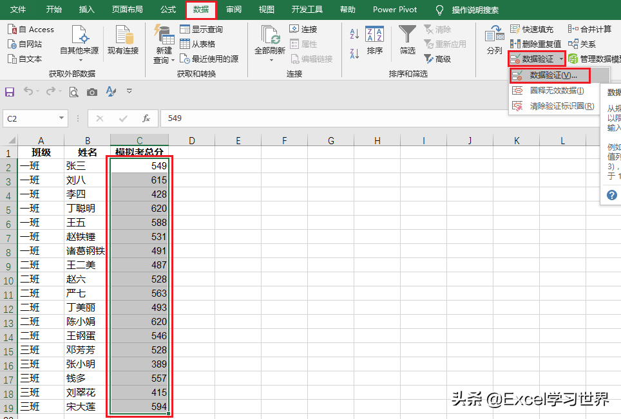Screen dimensions: 621x419
Task: Click the spelling check icon
Action: [111, 92]
